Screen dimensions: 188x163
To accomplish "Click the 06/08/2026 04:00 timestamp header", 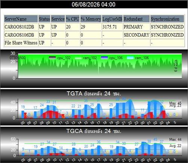I will [94, 5].
